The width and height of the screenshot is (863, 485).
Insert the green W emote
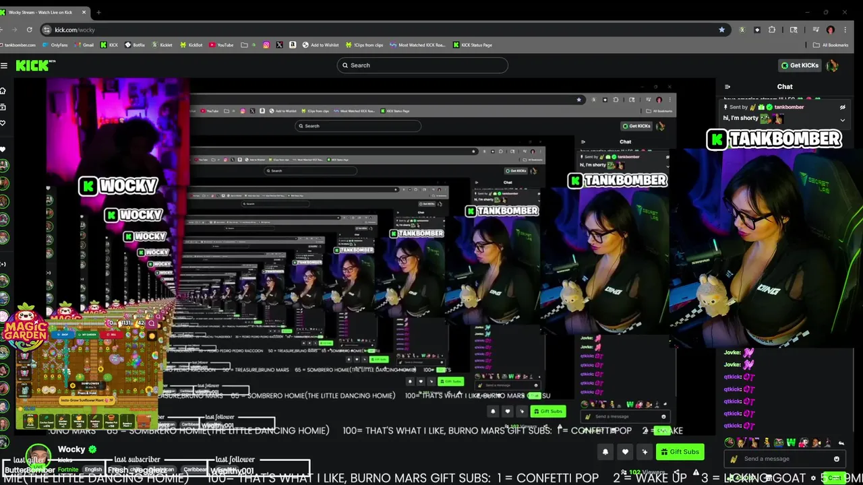[x=791, y=443]
